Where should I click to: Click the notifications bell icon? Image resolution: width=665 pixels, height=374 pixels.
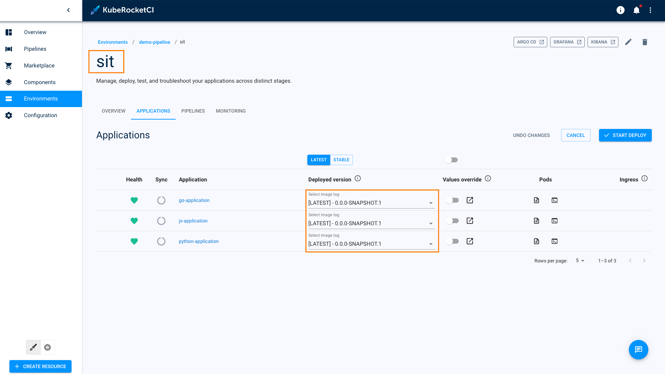(636, 10)
